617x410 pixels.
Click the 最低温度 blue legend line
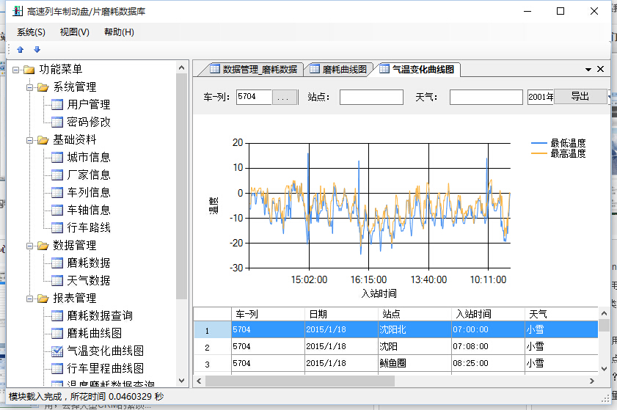click(539, 143)
